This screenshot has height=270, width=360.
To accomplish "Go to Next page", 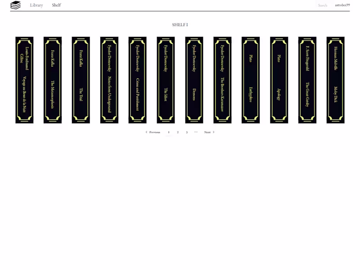I will pyautogui.click(x=209, y=132).
